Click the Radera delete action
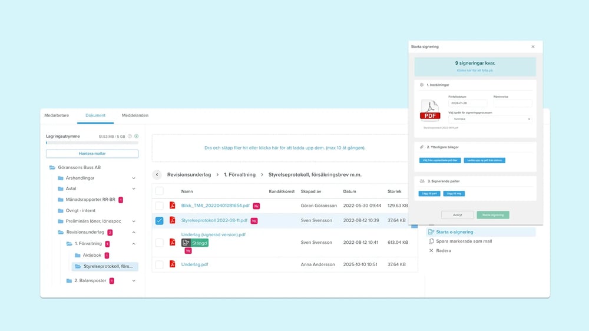 [x=443, y=250]
